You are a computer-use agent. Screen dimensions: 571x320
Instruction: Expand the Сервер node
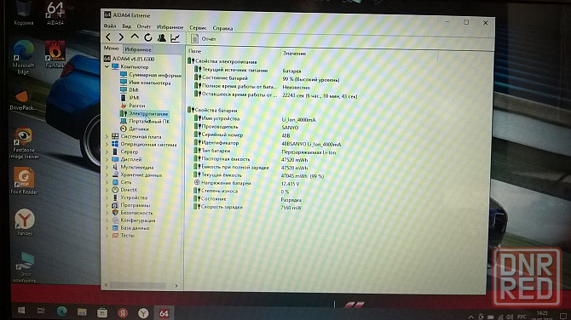(x=107, y=152)
